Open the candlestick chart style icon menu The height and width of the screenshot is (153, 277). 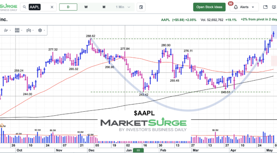click(29, 30)
